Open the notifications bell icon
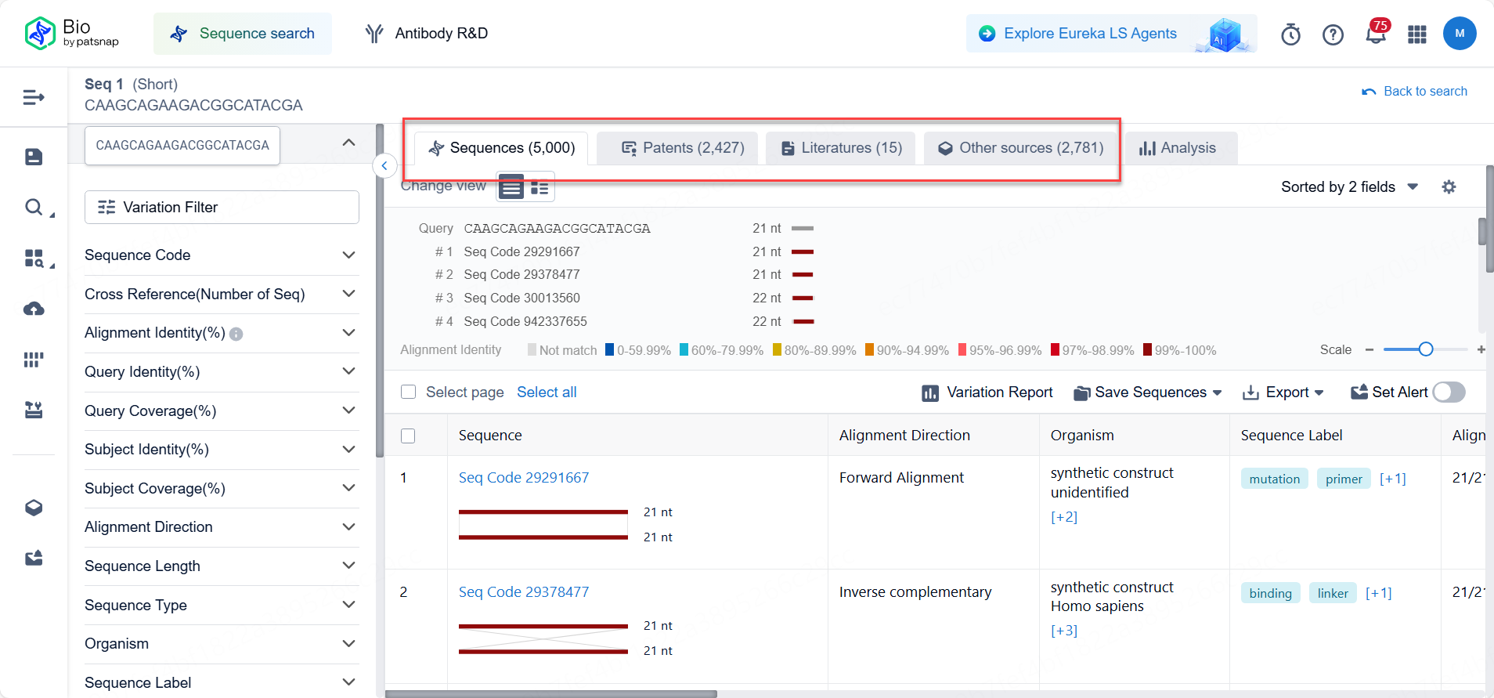 click(x=1375, y=34)
